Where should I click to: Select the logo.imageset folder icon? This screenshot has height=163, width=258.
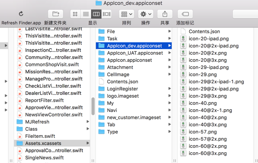101,96
